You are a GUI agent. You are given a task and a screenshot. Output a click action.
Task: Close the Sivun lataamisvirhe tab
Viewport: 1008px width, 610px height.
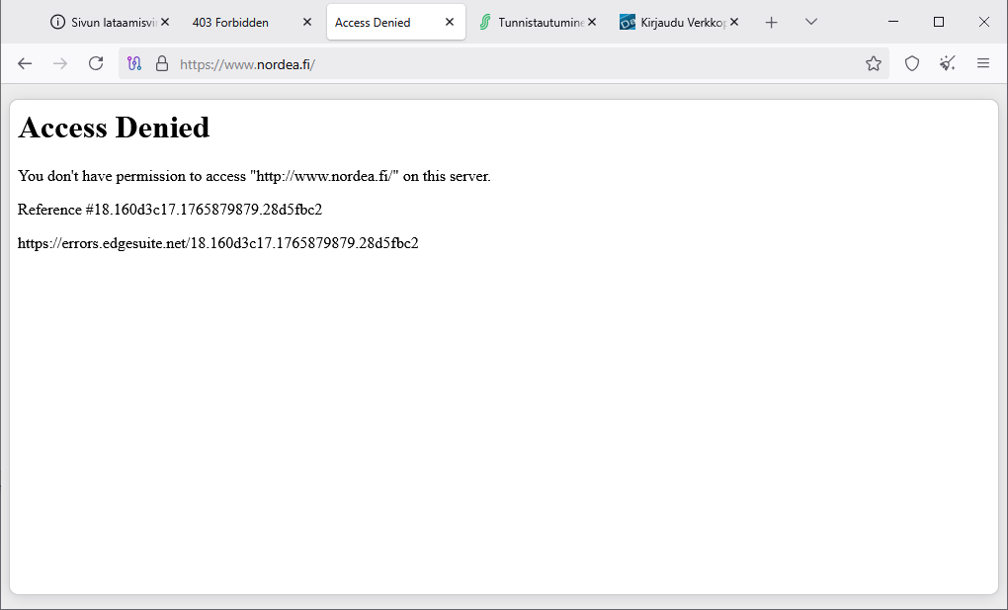(x=165, y=22)
